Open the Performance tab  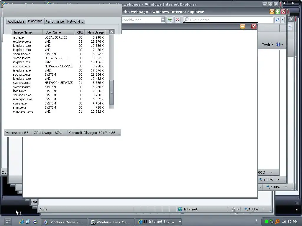tap(55, 21)
